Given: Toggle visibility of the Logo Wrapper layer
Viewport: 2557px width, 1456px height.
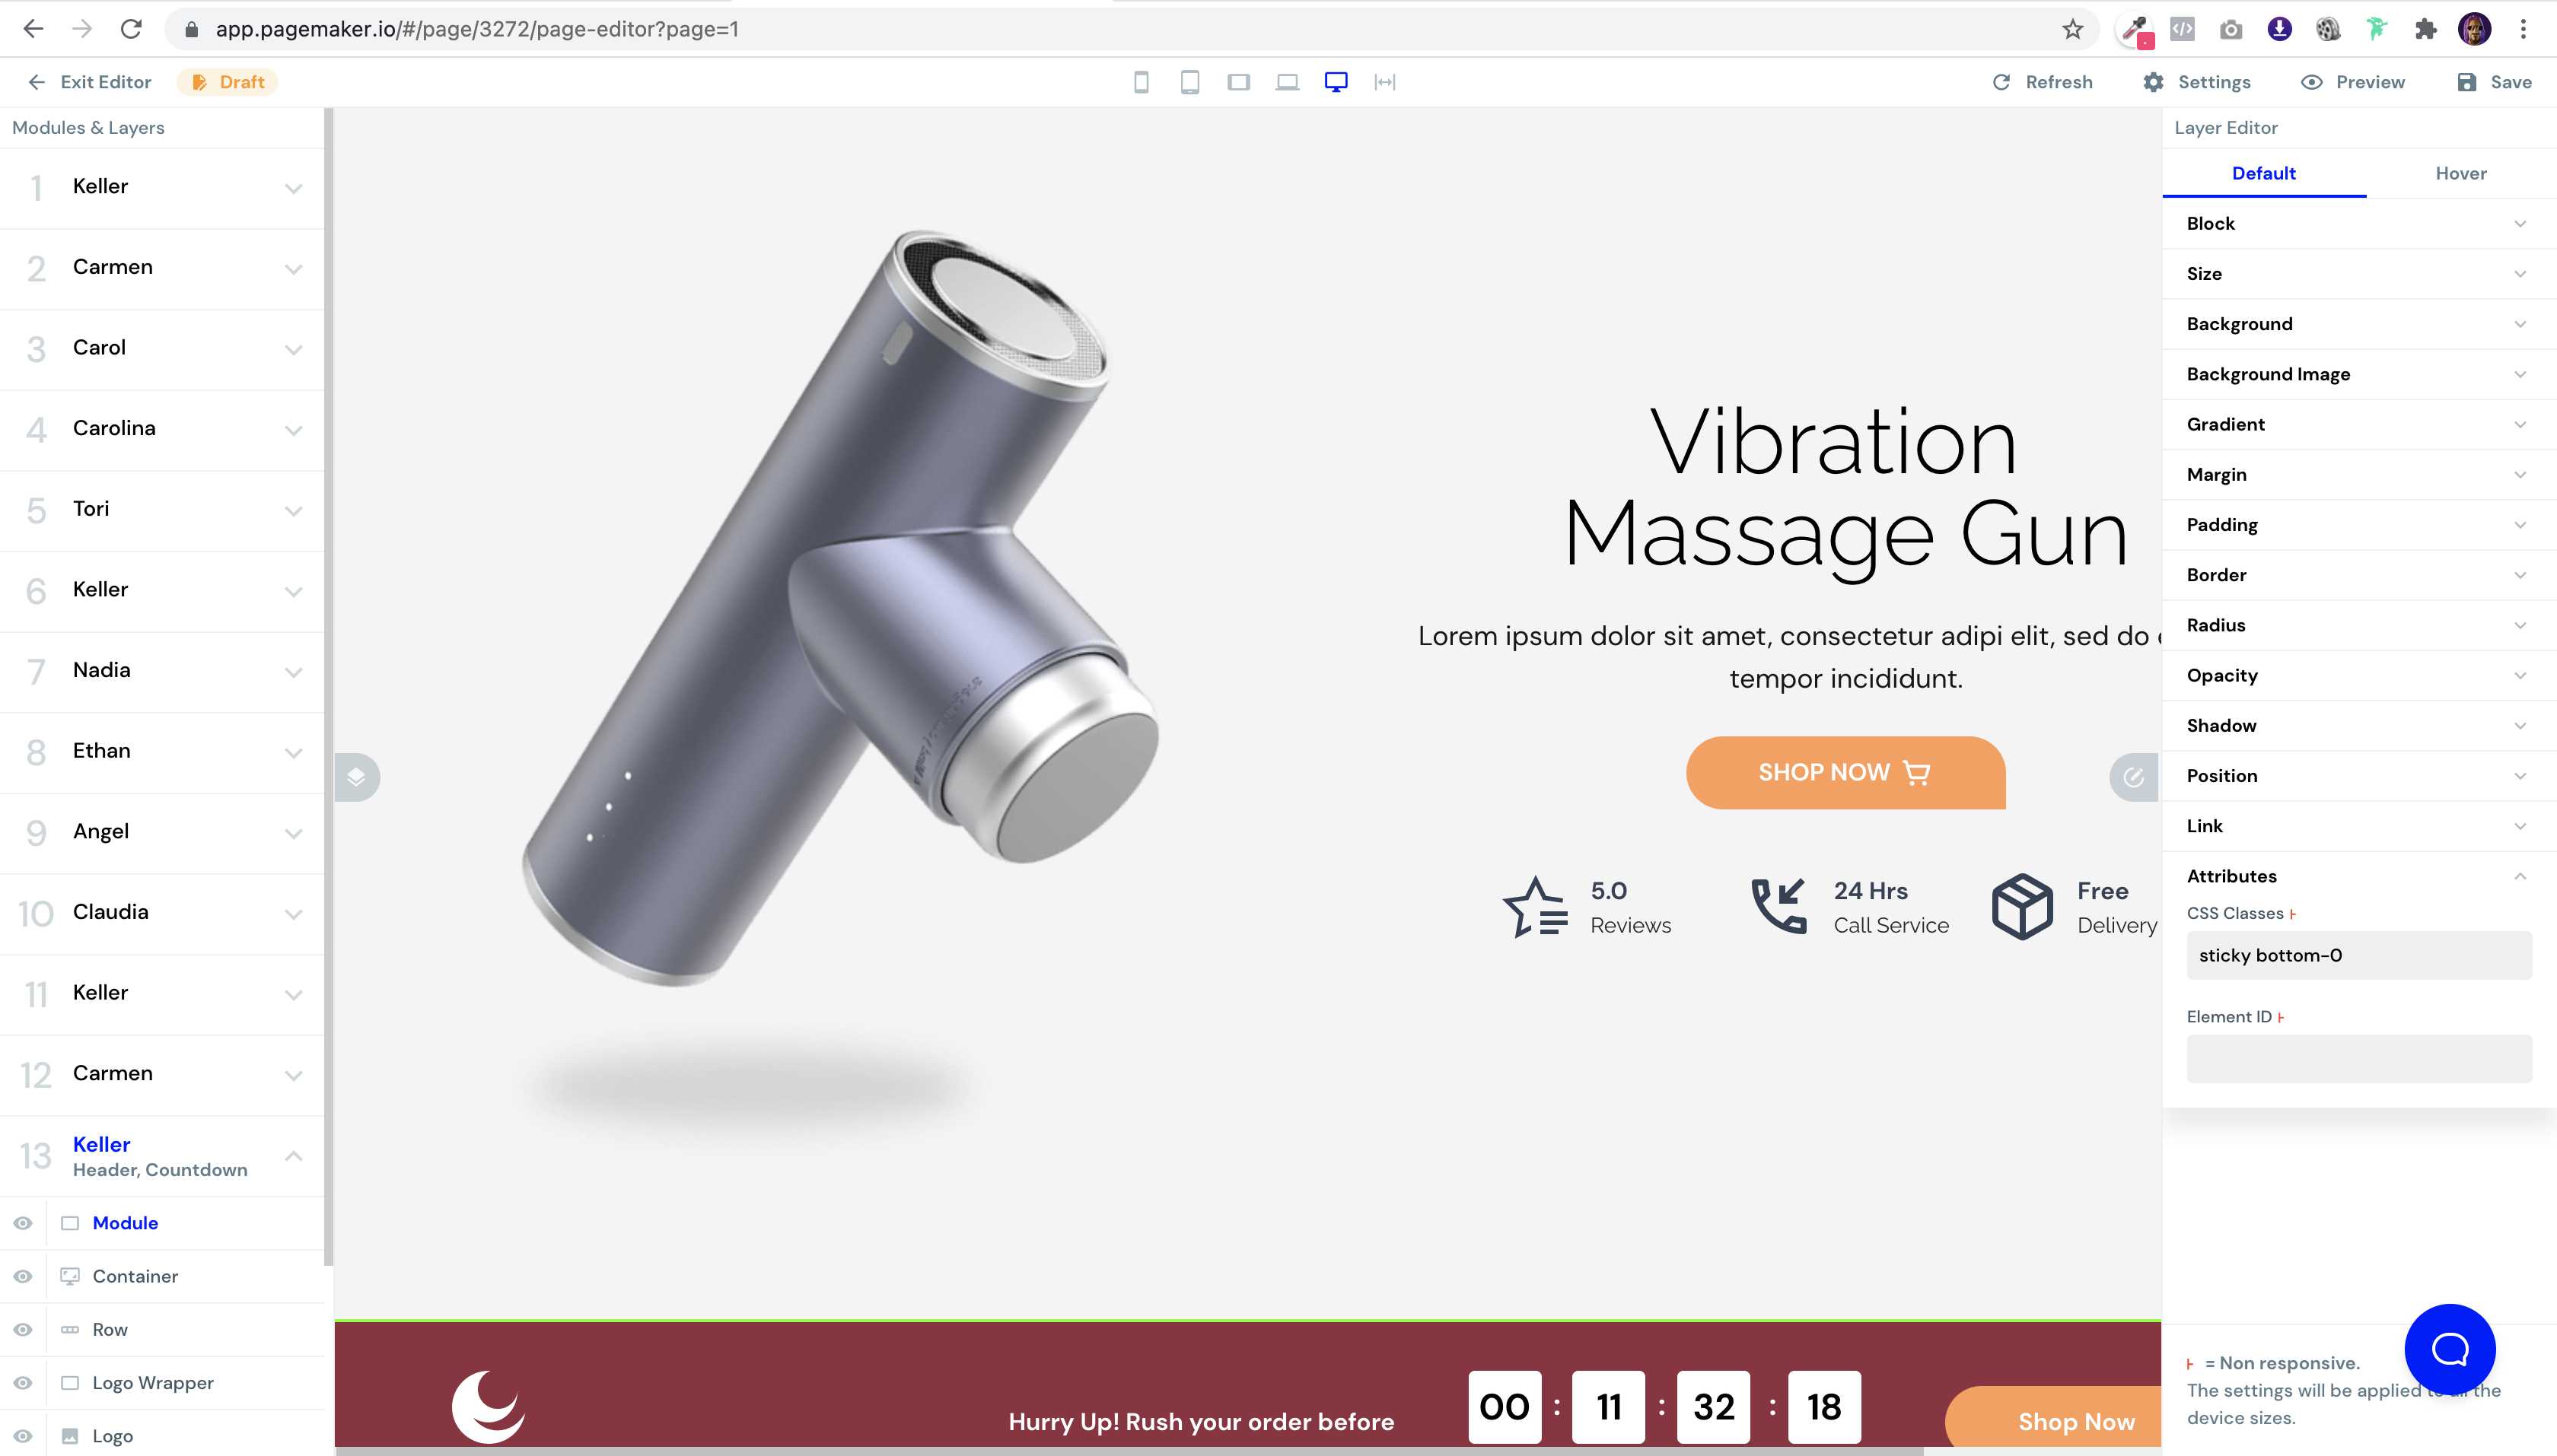Looking at the screenshot, I should [23, 1383].
